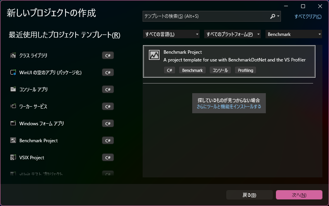Click C# badge beside VSIX Project

(108, 157)
